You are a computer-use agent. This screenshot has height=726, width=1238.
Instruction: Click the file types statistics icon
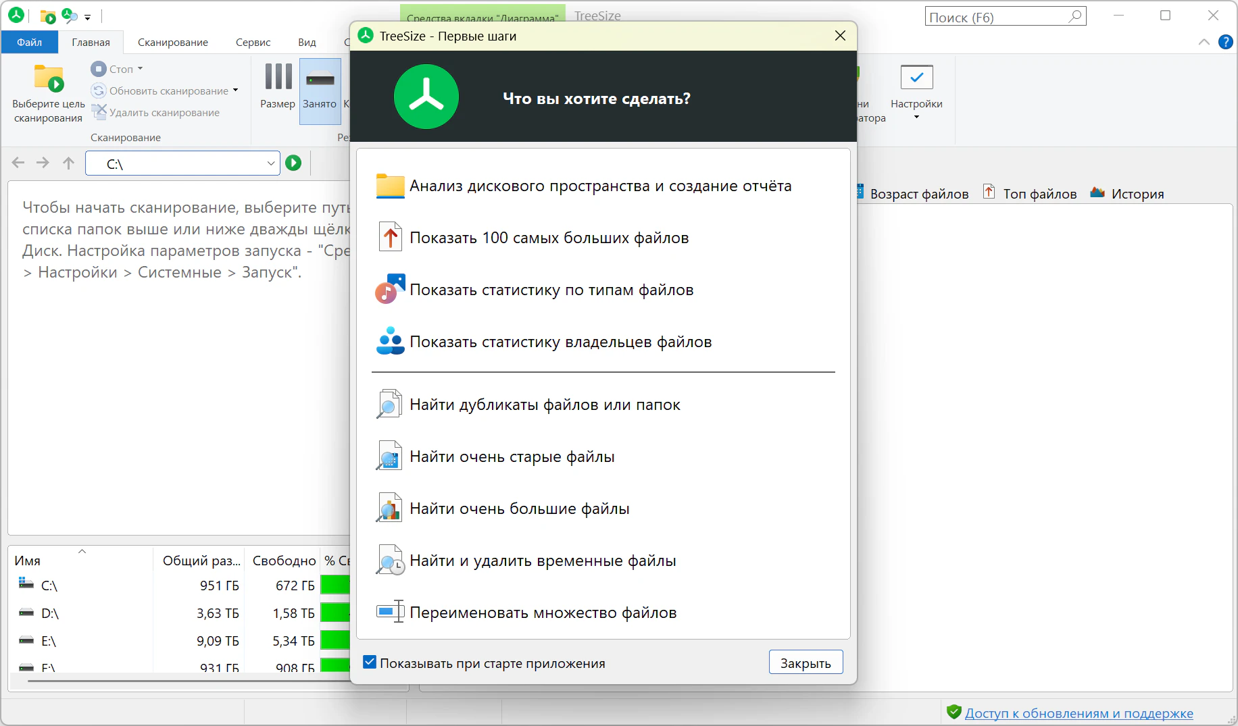390,290
